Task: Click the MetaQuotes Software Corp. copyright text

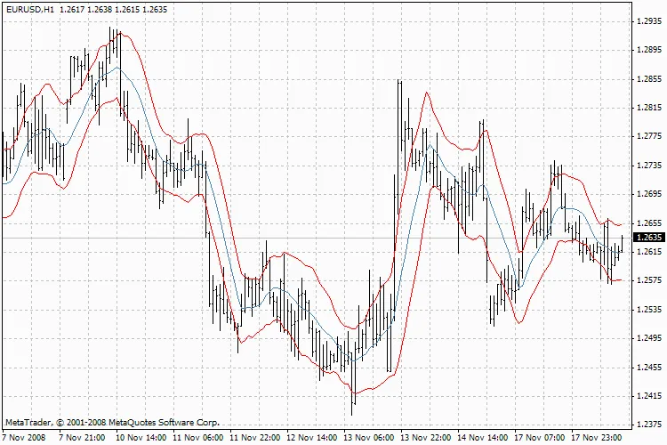Action: 112,422
